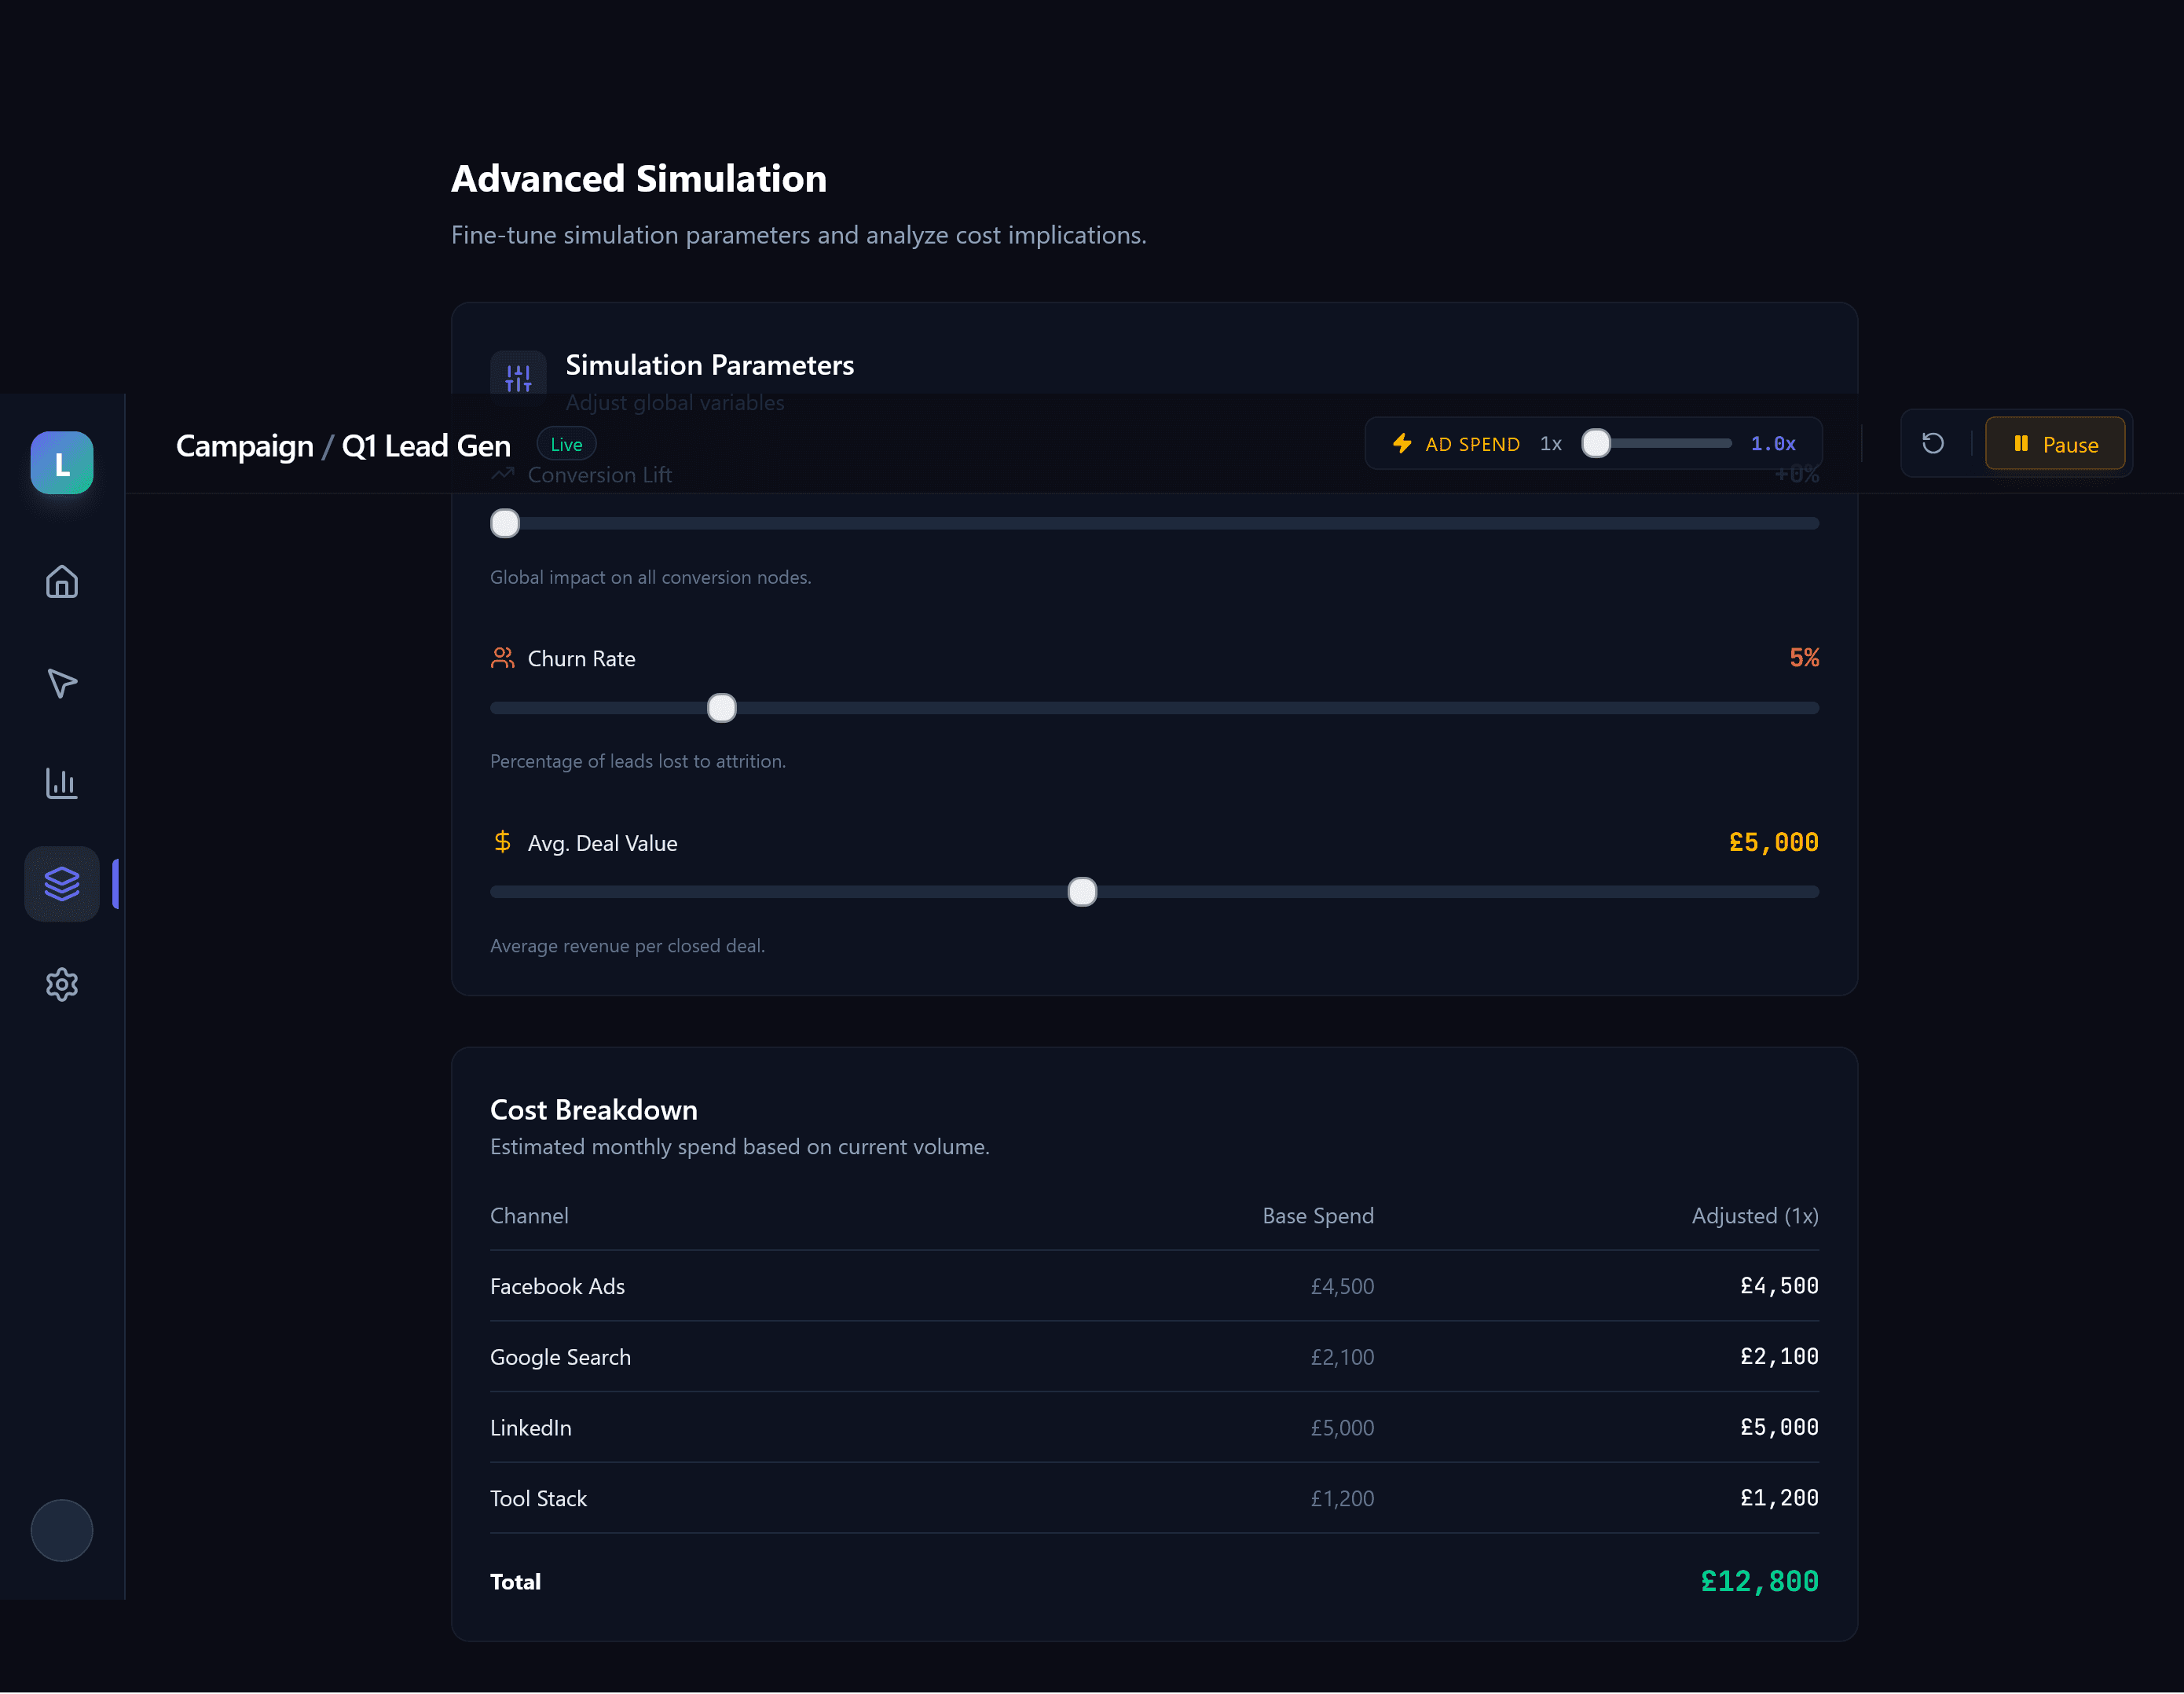
Task: Click the Conversion Lift slider handle
Action: pos(505,523)
